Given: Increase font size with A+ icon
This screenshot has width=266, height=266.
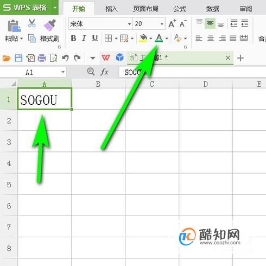Looking at the screenshot, I should pos(172,23).
